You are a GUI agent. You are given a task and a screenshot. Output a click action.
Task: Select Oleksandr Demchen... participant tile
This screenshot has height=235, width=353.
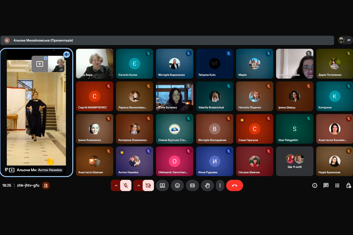[x=175, y=161]
